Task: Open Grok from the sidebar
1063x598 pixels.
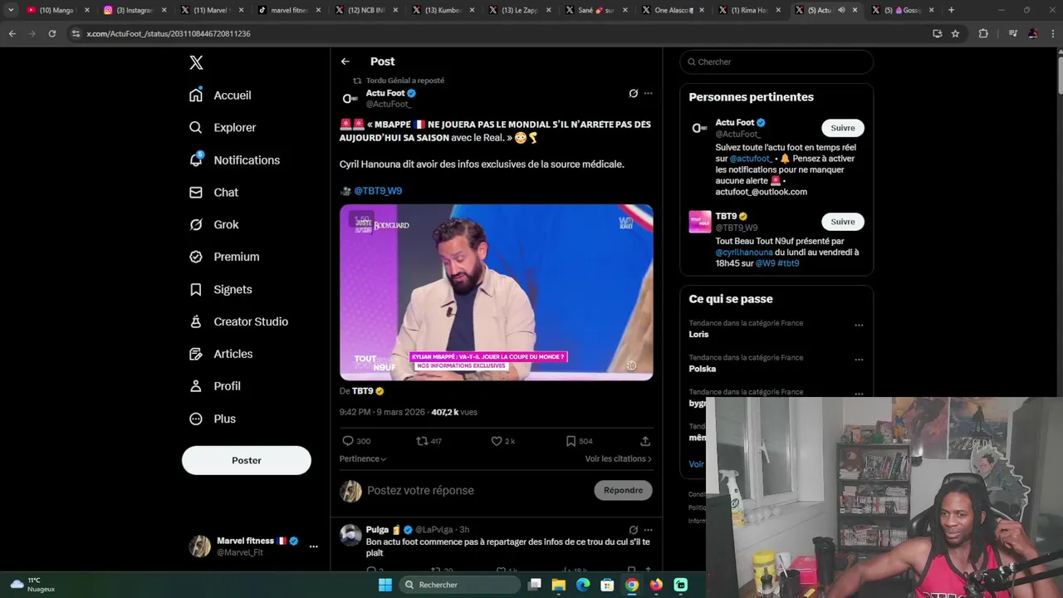Action: coord(213,225)
